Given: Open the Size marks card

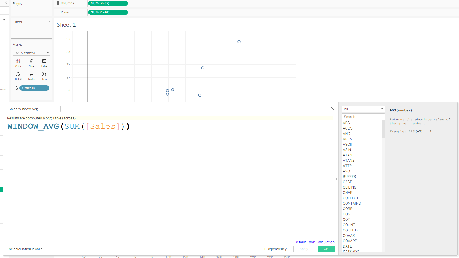Looking at the screenshot, I should (31, 63).
